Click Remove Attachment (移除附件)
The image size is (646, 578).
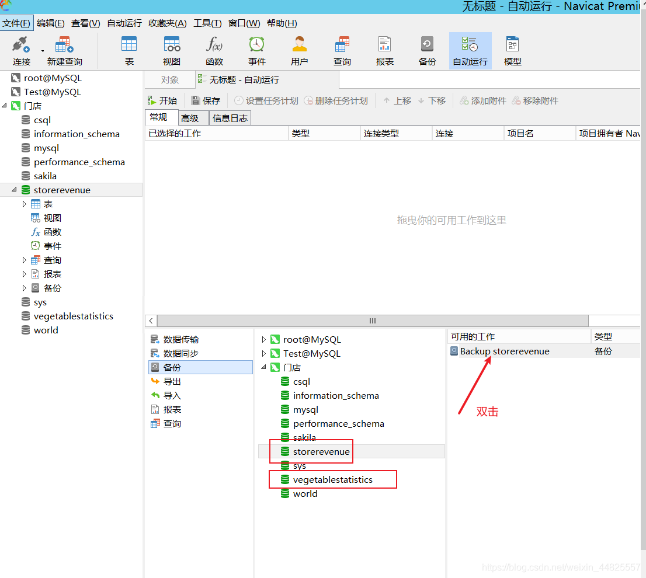[x=535, y=100]
